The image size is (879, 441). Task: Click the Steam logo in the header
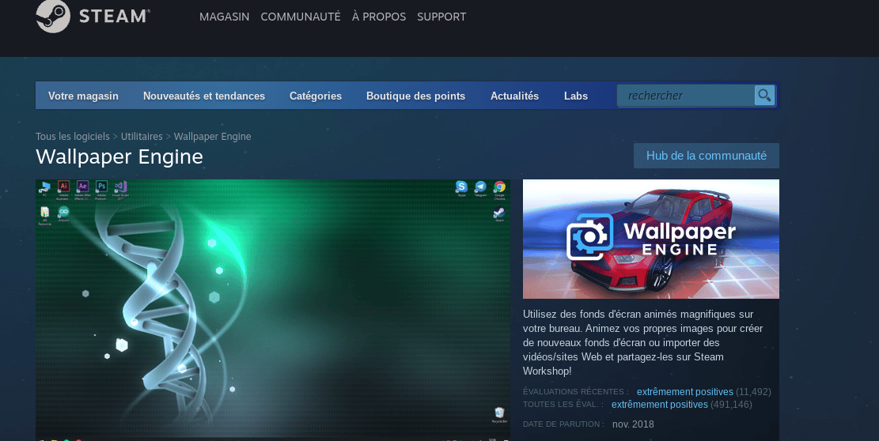point(93,17)
